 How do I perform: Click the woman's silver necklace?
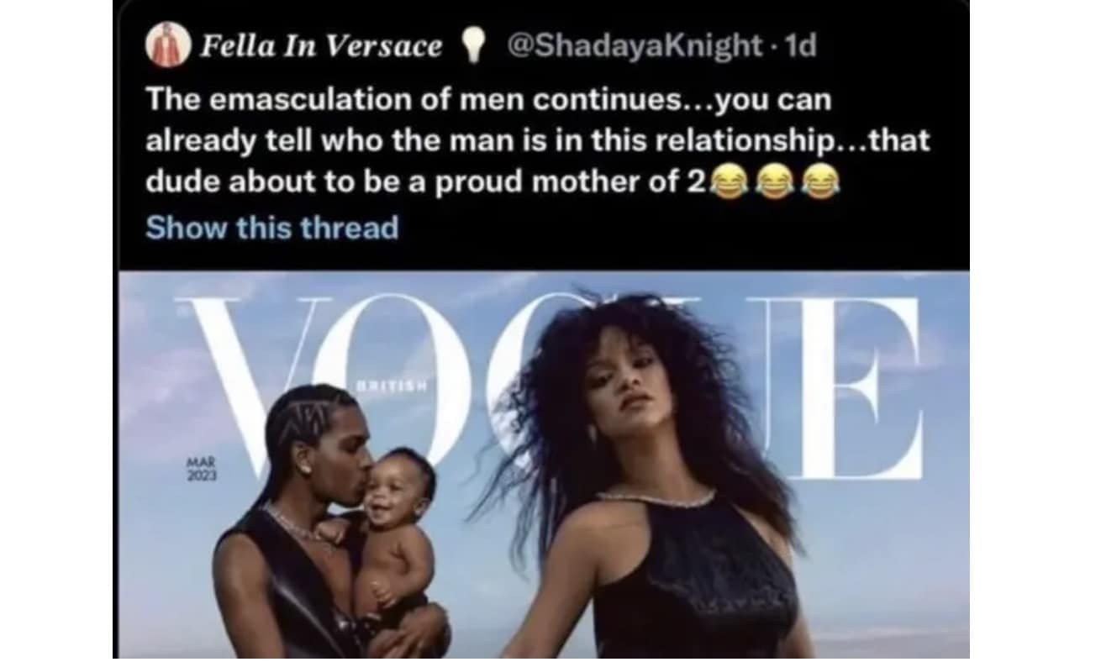[656, 496]
